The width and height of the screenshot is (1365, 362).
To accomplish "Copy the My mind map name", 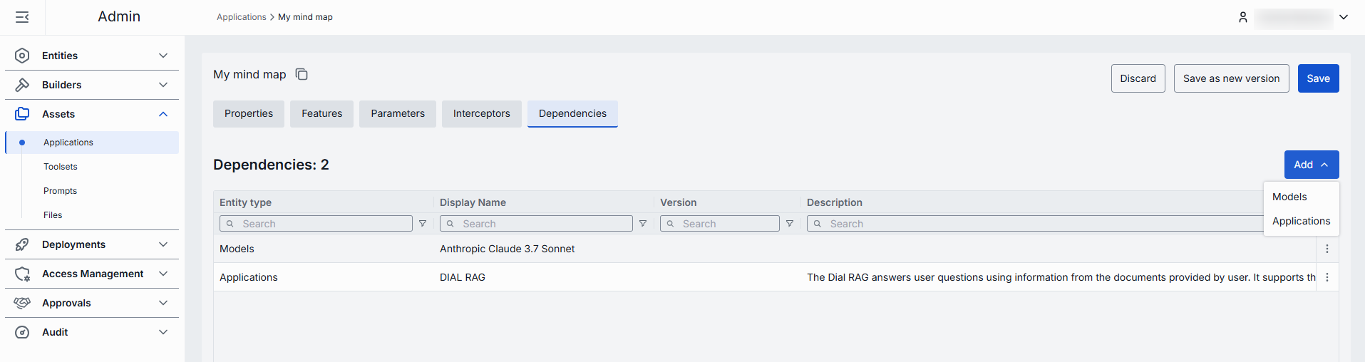I will (302, 75).
